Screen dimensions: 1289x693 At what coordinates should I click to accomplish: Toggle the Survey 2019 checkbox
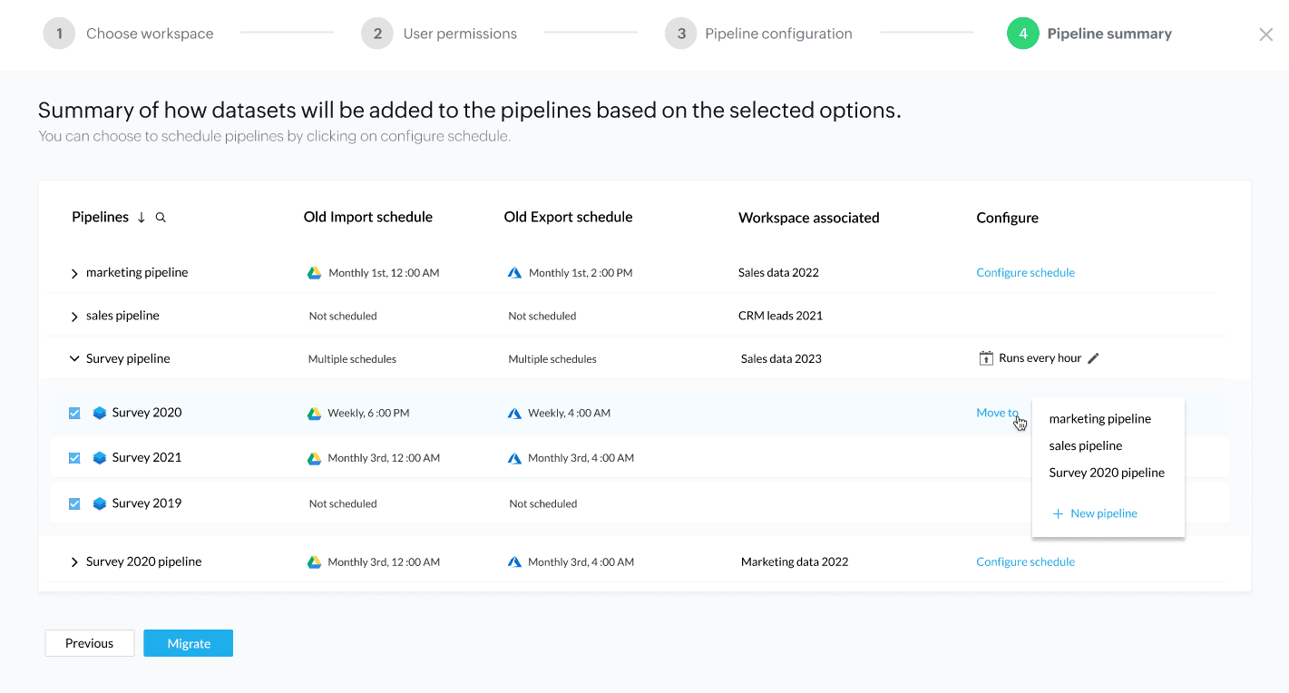(74, 503)
